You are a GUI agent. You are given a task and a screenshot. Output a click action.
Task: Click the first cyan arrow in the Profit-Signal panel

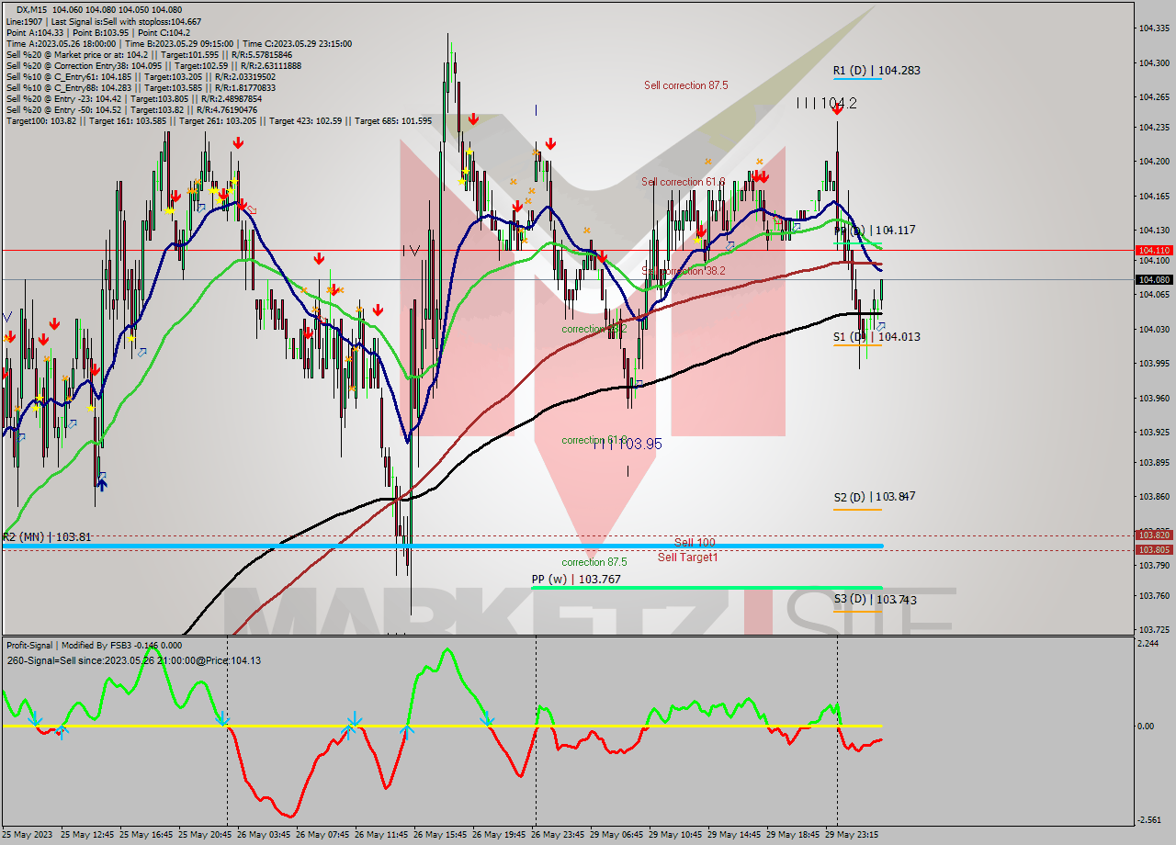point(34,717)
